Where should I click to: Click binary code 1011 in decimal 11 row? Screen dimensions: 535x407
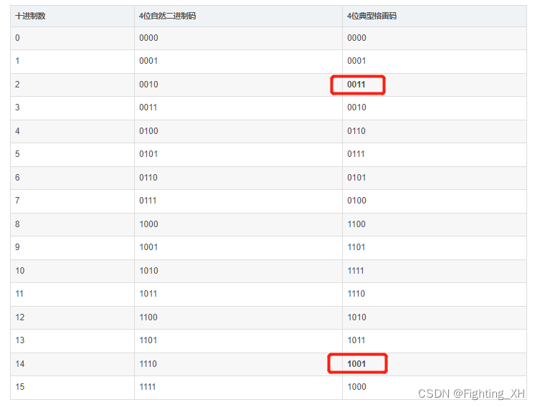click(148, 294)
